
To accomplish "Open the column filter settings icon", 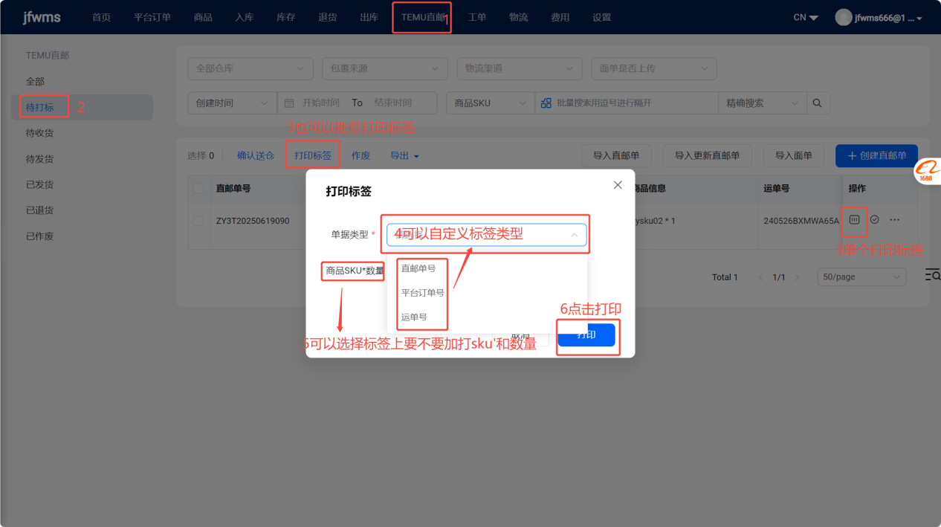I will point(933,276).
